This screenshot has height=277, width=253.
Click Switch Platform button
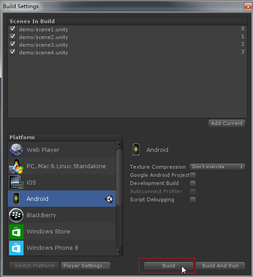(34, 266)
